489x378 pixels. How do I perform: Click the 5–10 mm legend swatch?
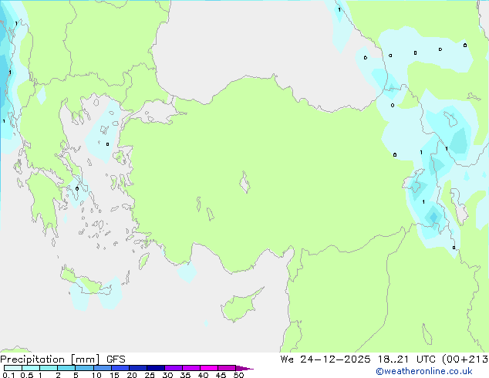(x=84, y=368)
